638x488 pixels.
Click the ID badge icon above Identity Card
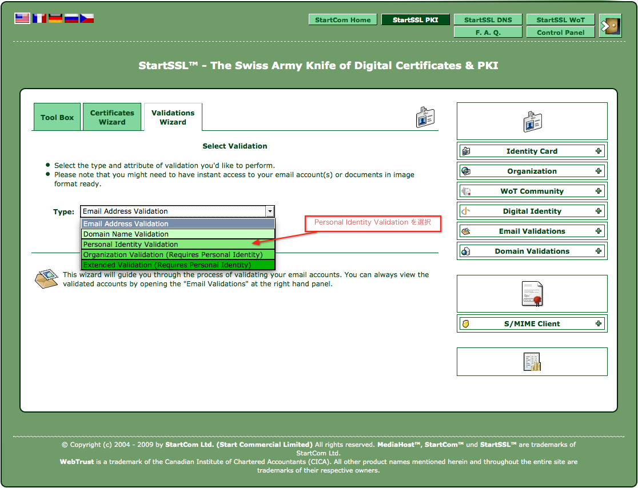[x=532, y=121]
